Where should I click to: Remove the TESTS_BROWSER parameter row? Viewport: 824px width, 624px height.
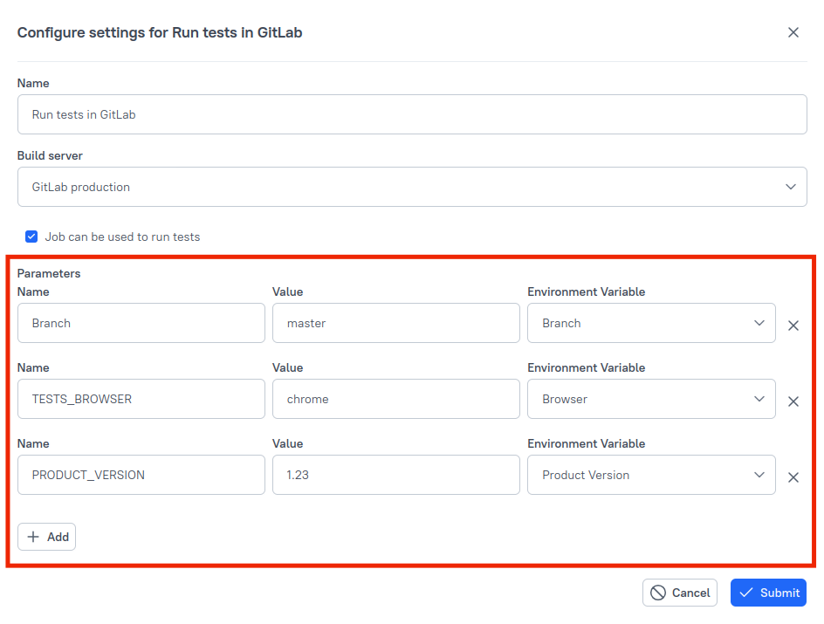(793, 401)
